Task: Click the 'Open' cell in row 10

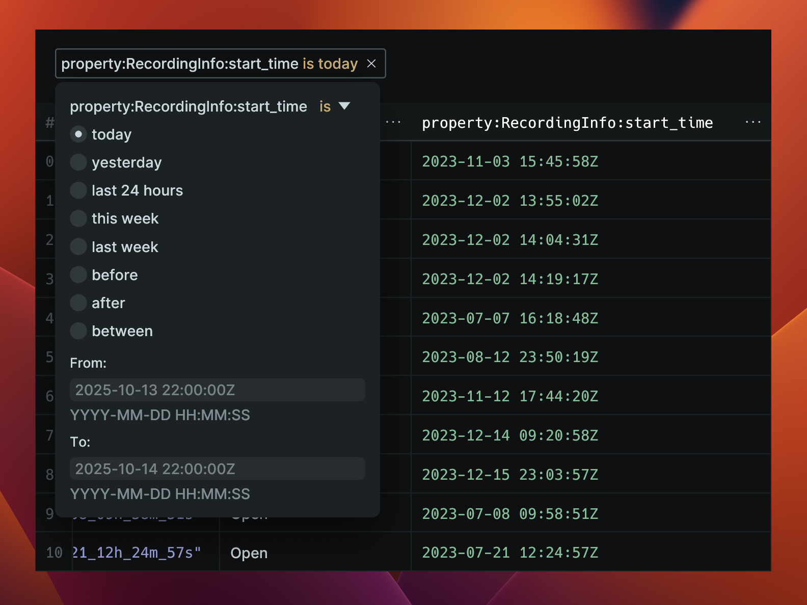Action: 249,553
